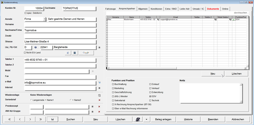This screenshot has height=125, width=254.
Task: Go to last record with double-right arrow
Action: pyautogui.click(x=40, y=119)
